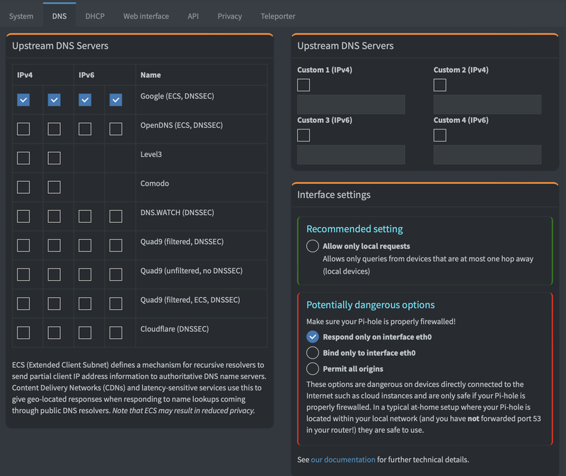Enable Custom 4 (IPv6) checkbox
Screen dimensions: 566x476
pyautogui.click(x=440, y=135)
